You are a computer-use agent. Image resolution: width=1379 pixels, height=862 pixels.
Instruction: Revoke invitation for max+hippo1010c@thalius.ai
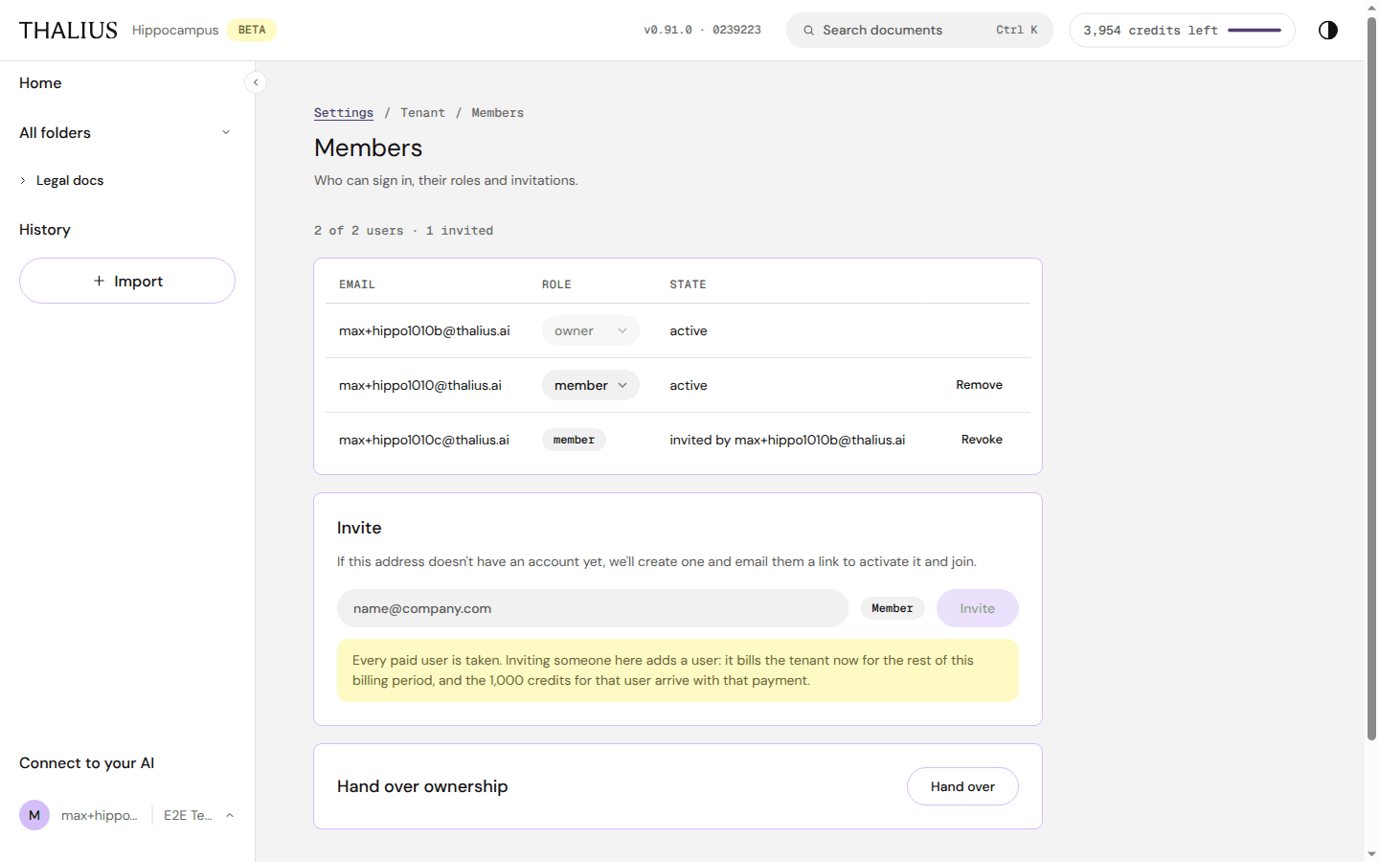point(982,440)
